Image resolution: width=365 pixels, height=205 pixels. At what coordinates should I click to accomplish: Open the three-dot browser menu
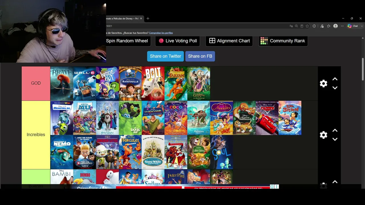342,26
